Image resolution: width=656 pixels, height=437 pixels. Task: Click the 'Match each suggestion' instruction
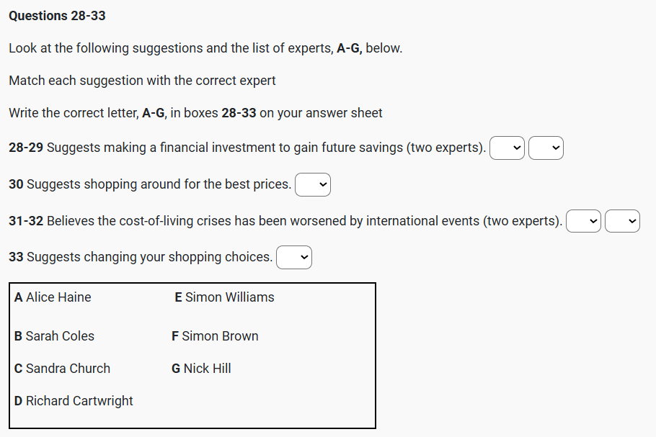coord(142,81)
